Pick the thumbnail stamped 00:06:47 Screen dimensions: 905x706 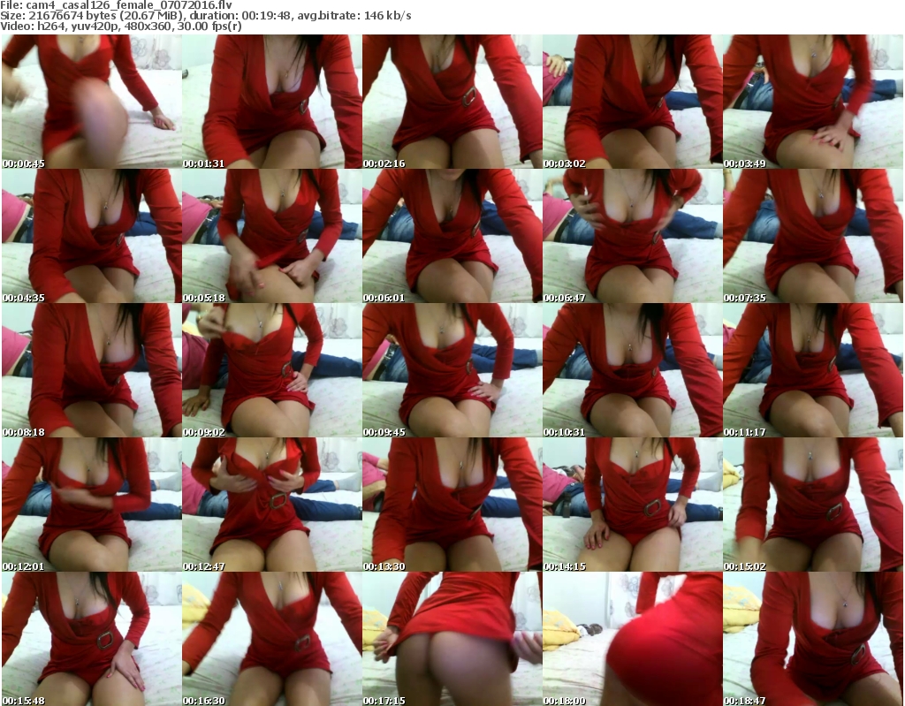tap(633, 236)
